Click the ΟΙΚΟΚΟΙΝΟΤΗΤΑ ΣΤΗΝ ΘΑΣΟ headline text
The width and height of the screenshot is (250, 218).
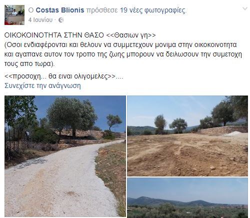click(54, 35)
